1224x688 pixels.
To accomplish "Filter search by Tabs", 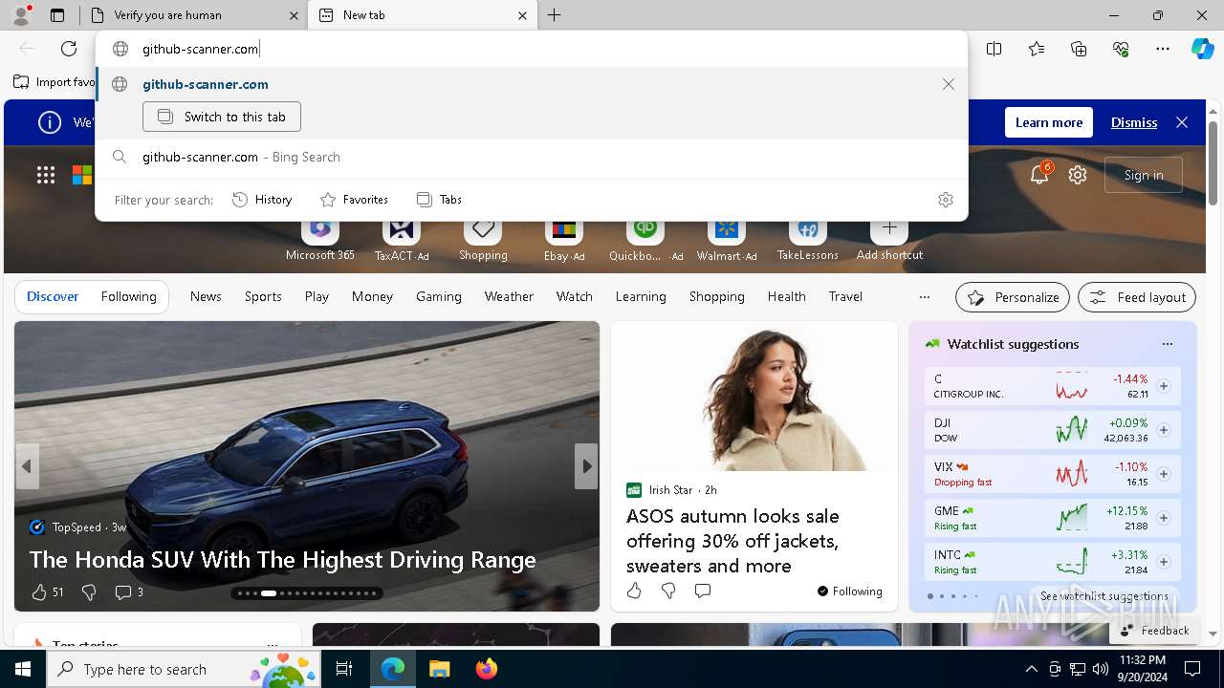I will (439, 200).
